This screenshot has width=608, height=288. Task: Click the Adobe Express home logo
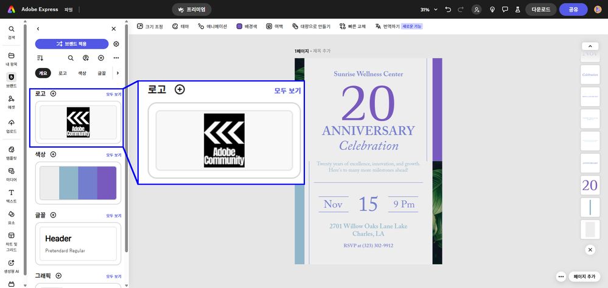(x=11, y=9)
